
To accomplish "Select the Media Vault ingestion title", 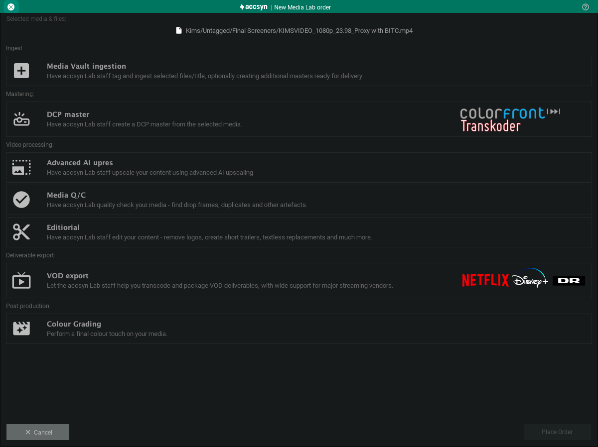I will point(86,66).
